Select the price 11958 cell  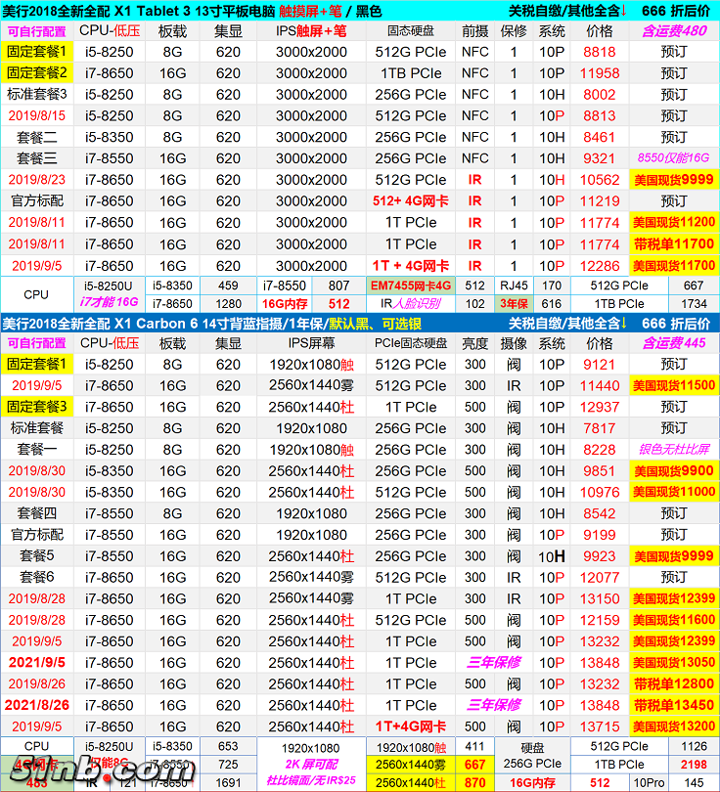(x=599, y=73)
